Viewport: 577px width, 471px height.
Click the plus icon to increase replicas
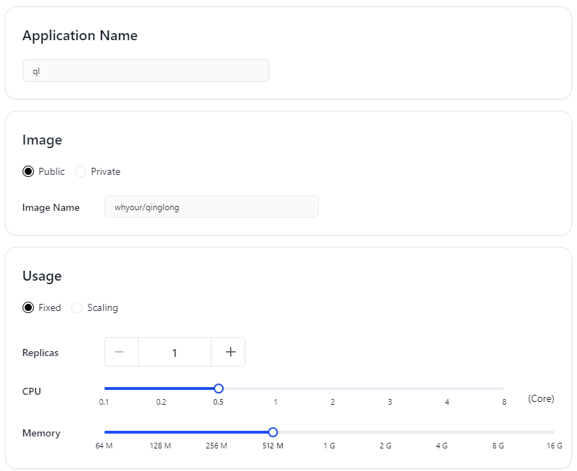pyautogui.click(x=231, y=352)
